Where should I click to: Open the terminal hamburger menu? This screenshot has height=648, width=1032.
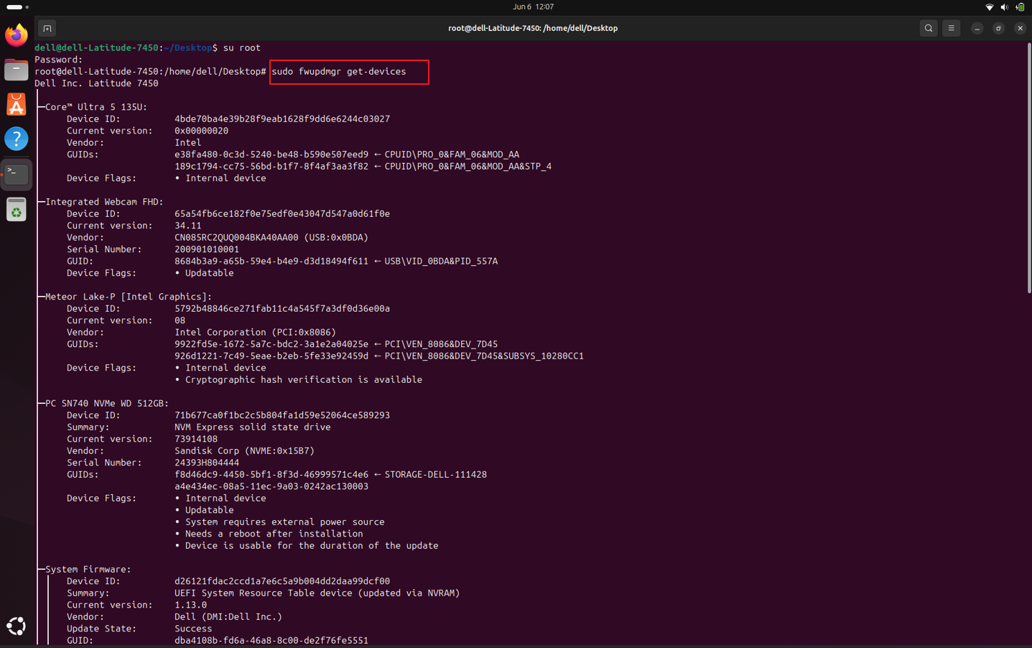point(952,28)
